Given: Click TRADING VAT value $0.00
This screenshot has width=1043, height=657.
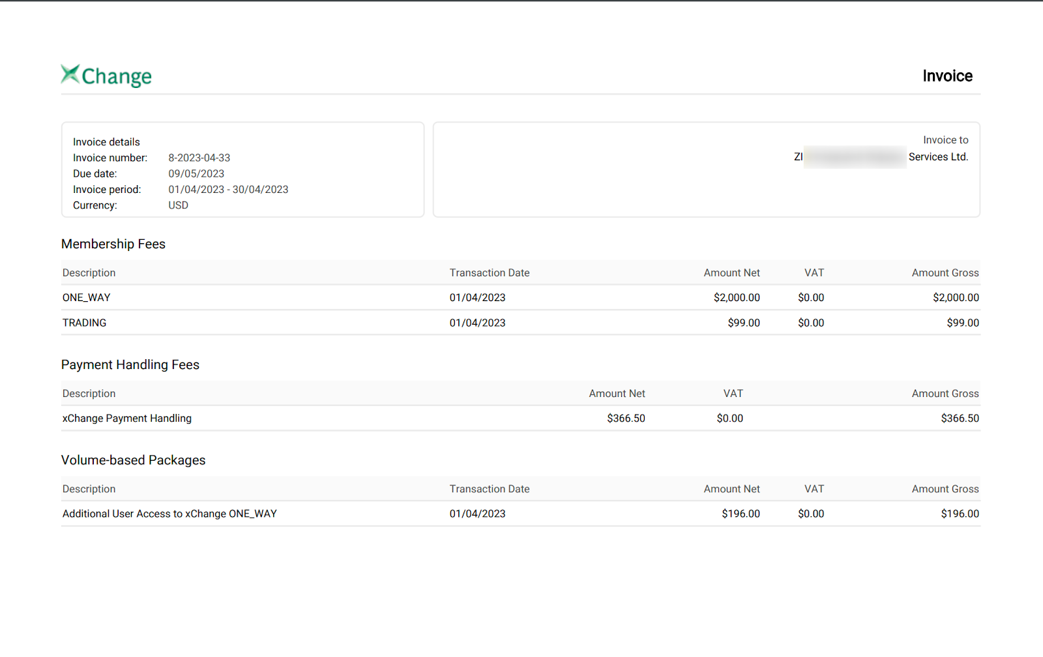Looking at the screenshot, I should 811,323.
